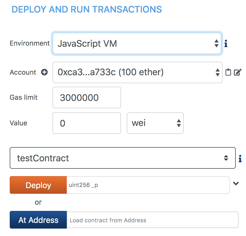Expand the Deploy parameters chevron
246x236 pixels.
[x=236, y=184]
